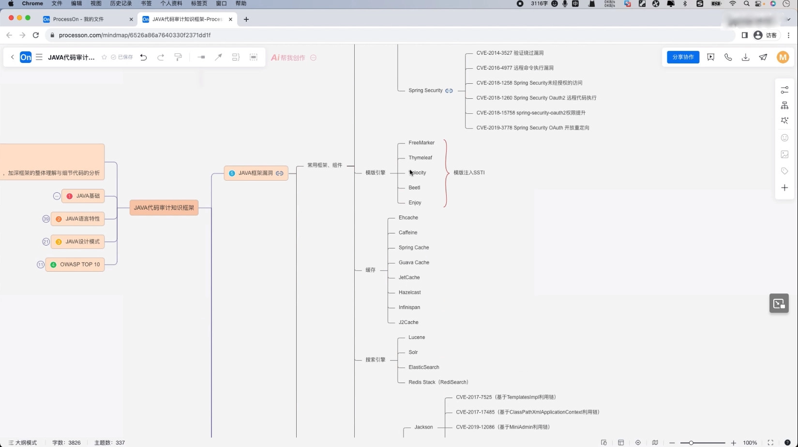Switch to ProcessOn - 我的文件 tab
798x447 pixels.
(x=78, y=19)
